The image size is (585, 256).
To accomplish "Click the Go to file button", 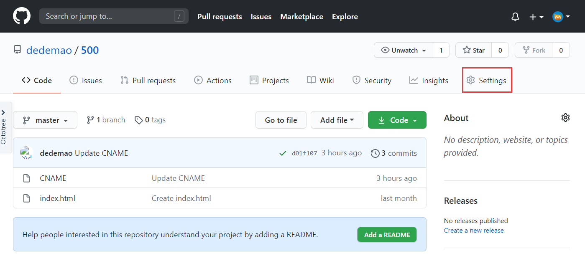I will tap(281, 120).
